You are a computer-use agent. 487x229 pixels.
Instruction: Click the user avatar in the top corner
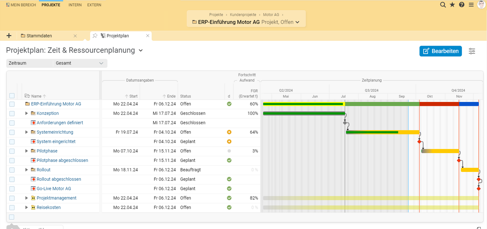coord(481,5)
